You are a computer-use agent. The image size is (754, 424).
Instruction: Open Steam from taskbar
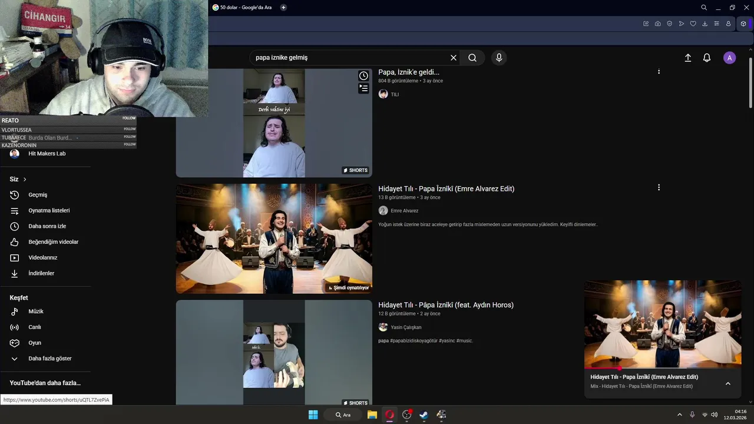[x=424, y=415]
